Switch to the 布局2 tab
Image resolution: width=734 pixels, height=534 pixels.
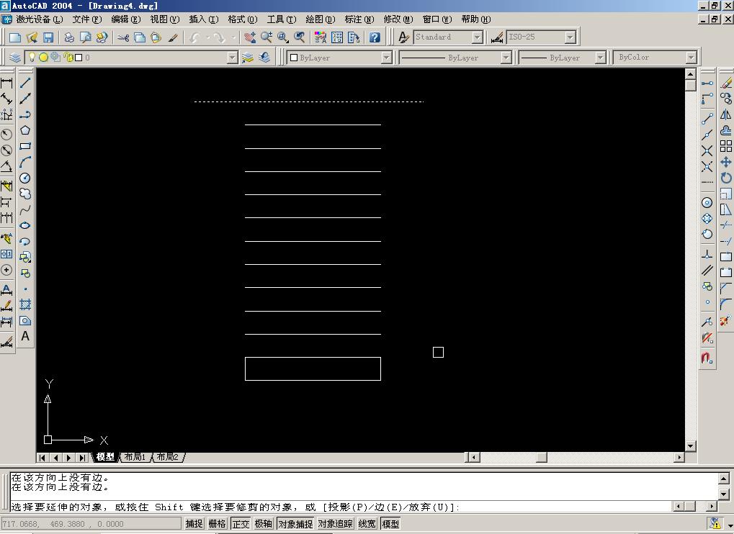(168, 457)
